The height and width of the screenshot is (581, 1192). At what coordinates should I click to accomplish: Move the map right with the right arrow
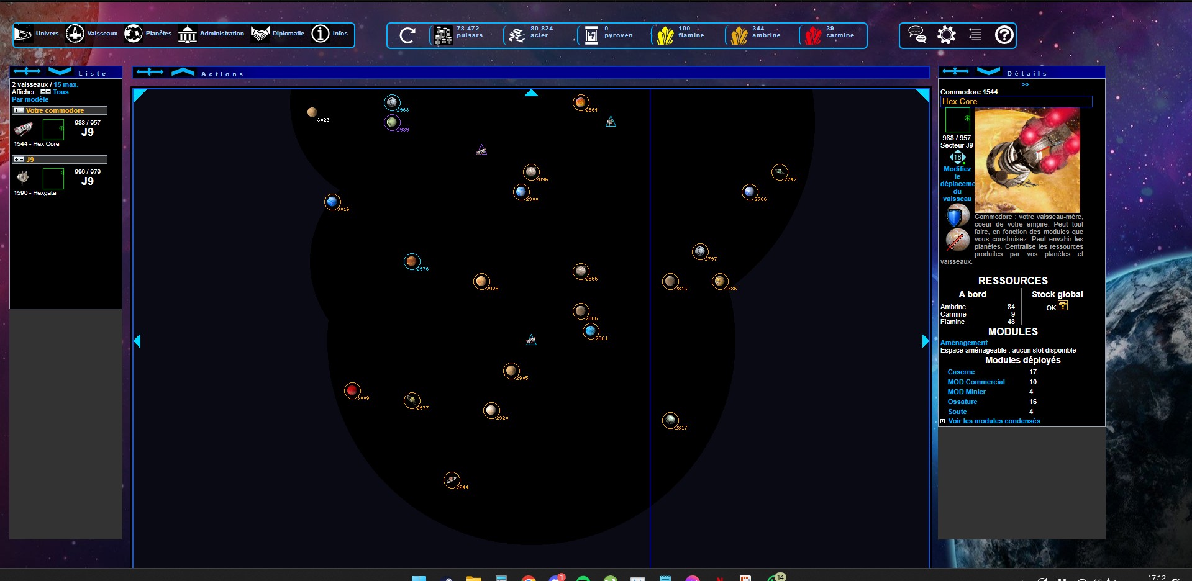click(x=925, y=341)
